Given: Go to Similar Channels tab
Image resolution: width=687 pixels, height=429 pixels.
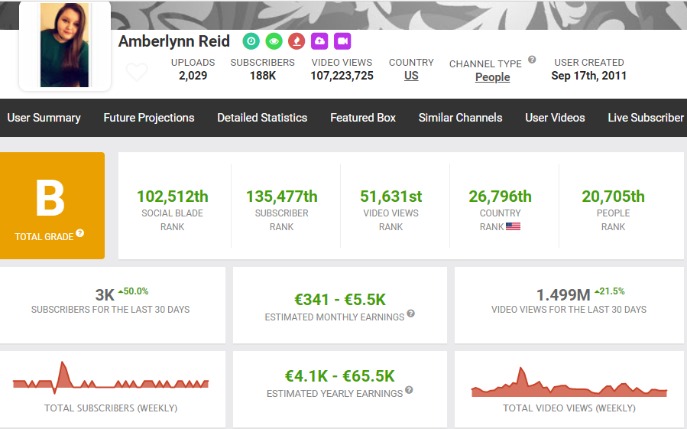Looking at the screenshot, I should (x=460, y=118).
